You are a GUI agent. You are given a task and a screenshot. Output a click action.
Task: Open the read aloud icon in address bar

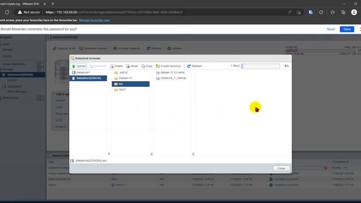point(289,12)
